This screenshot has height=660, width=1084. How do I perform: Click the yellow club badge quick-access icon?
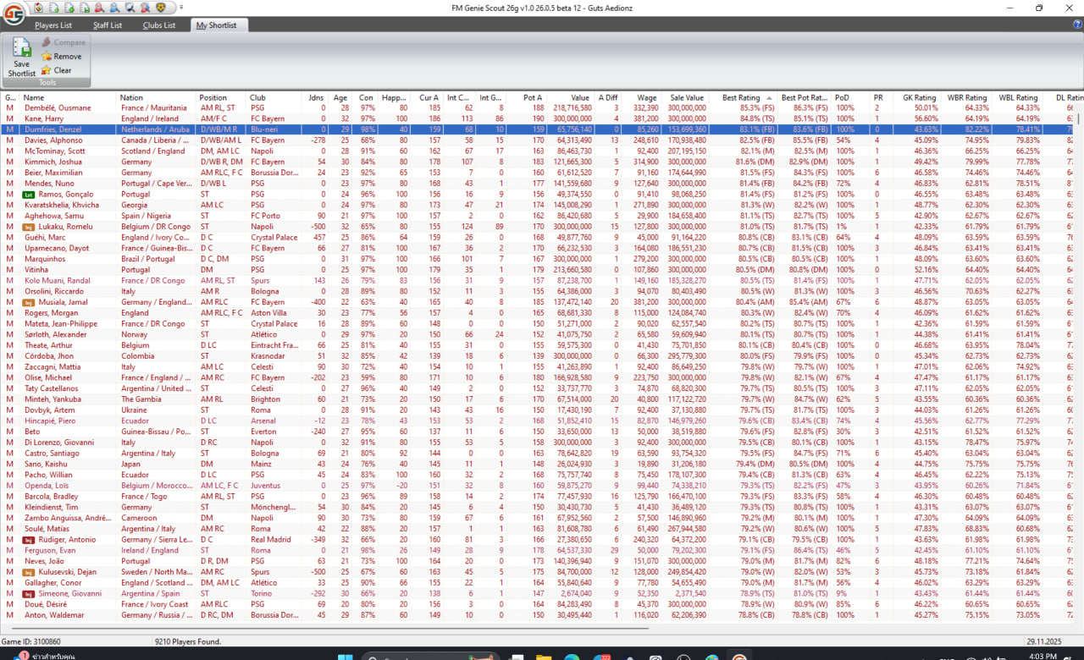tap(160, 8)
